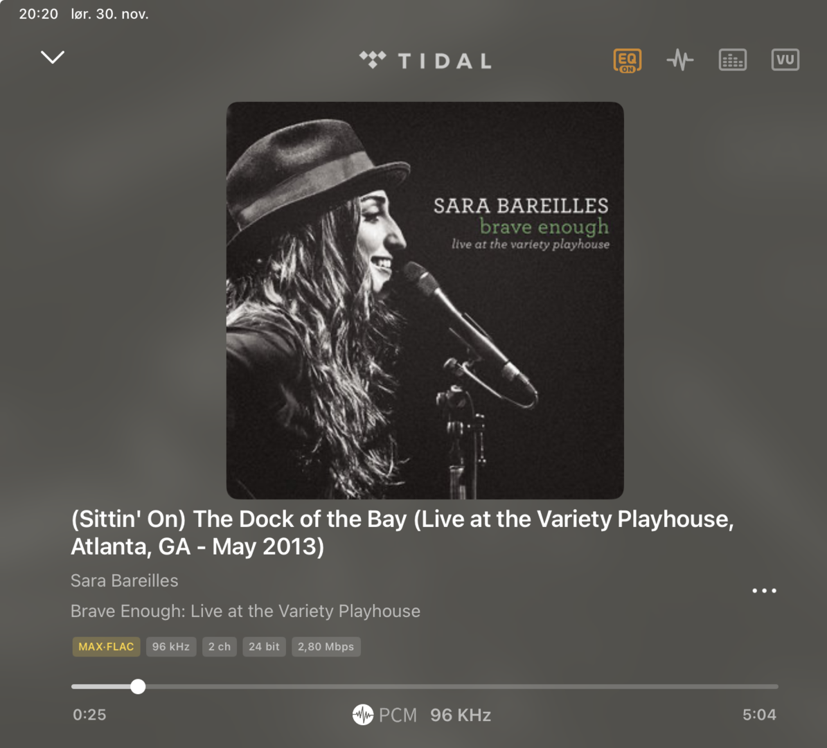827x748 pixels.
Task: Click the 5:04 total duration label
Action: click(760, 715)
